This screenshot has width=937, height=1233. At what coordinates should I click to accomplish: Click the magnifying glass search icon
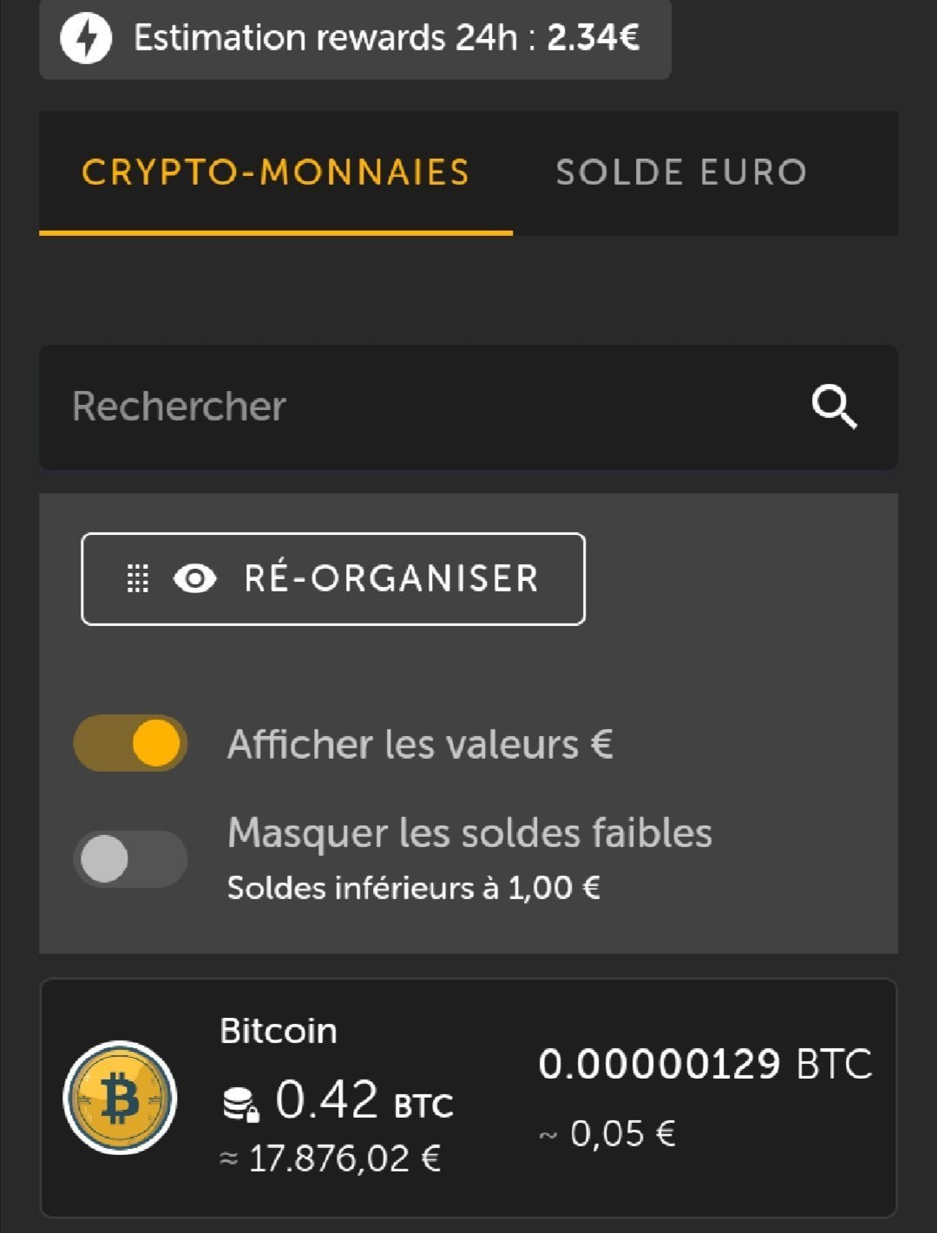834,407
